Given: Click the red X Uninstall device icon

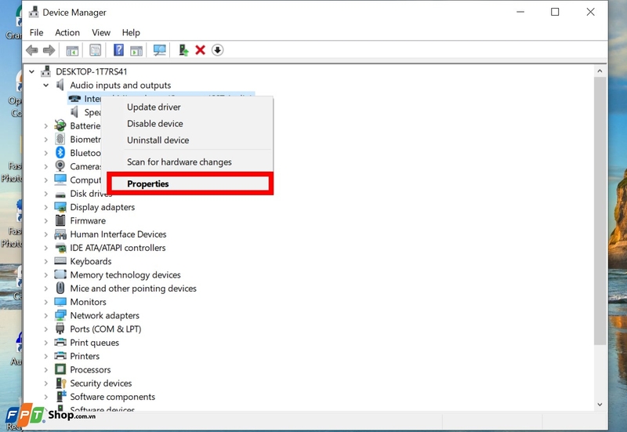Looking at the screenshot, I should [201, 50].
